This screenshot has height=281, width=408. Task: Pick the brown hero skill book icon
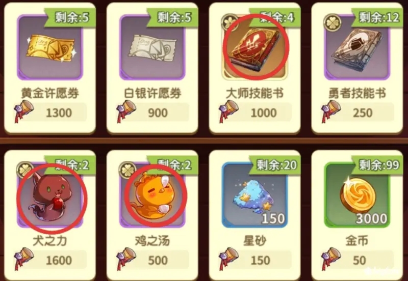tap(357, 47)
